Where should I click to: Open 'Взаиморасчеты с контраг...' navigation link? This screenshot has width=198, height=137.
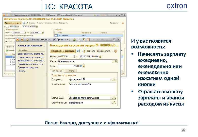(x=30, y=57)
